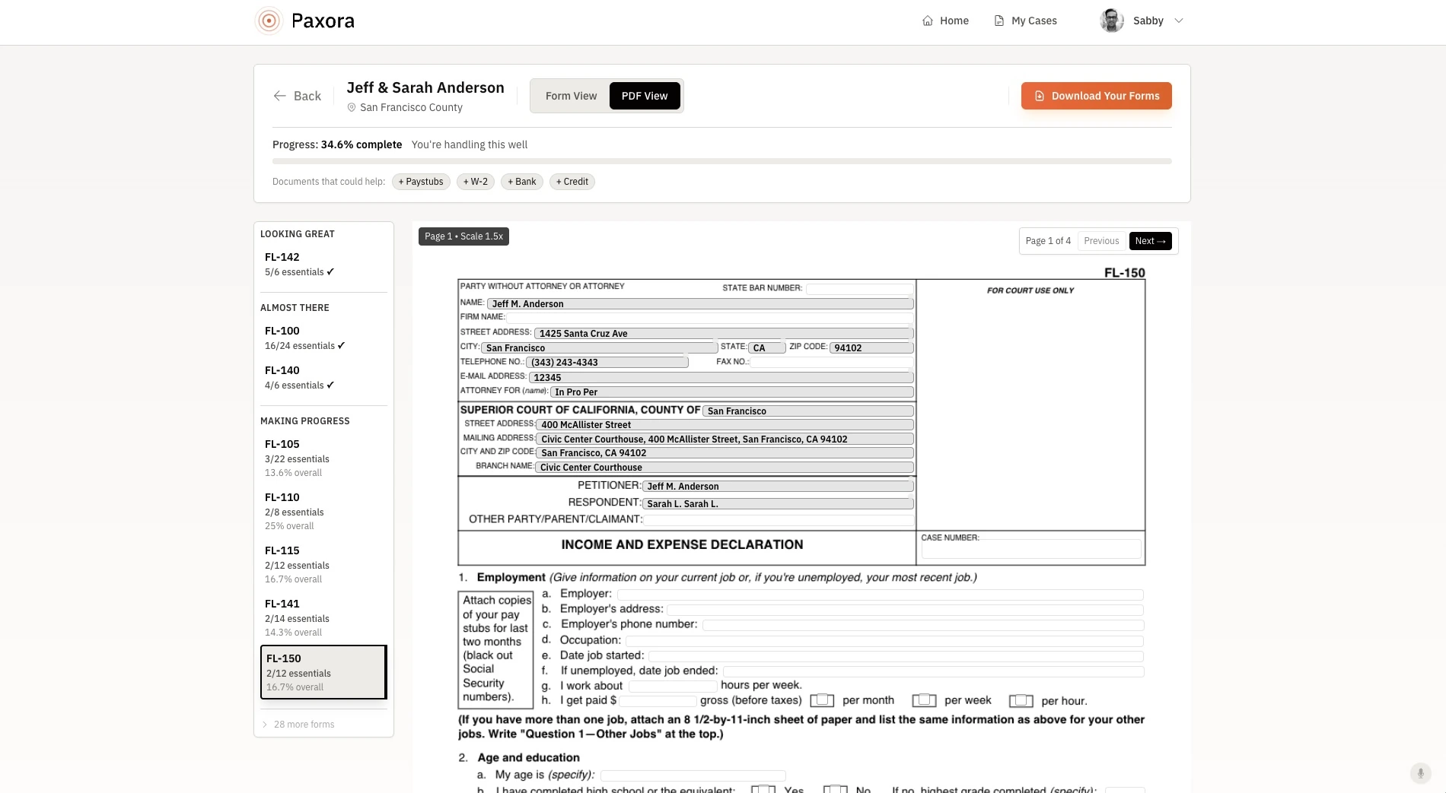Click the STATE BAR NUMBER field

(859, 289)
